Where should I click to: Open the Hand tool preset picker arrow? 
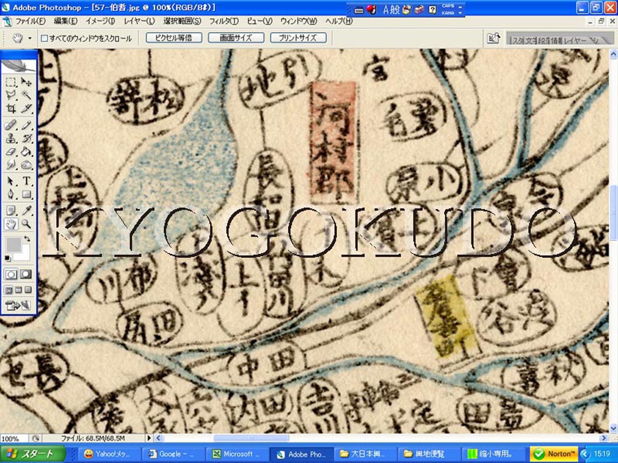[30, 38]
